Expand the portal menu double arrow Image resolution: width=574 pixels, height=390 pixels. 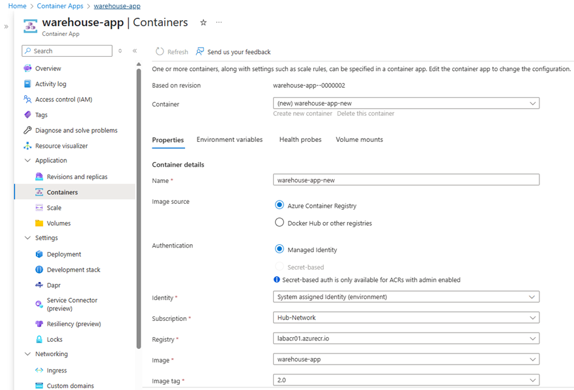pyautogui.click(x=7, y=26)
